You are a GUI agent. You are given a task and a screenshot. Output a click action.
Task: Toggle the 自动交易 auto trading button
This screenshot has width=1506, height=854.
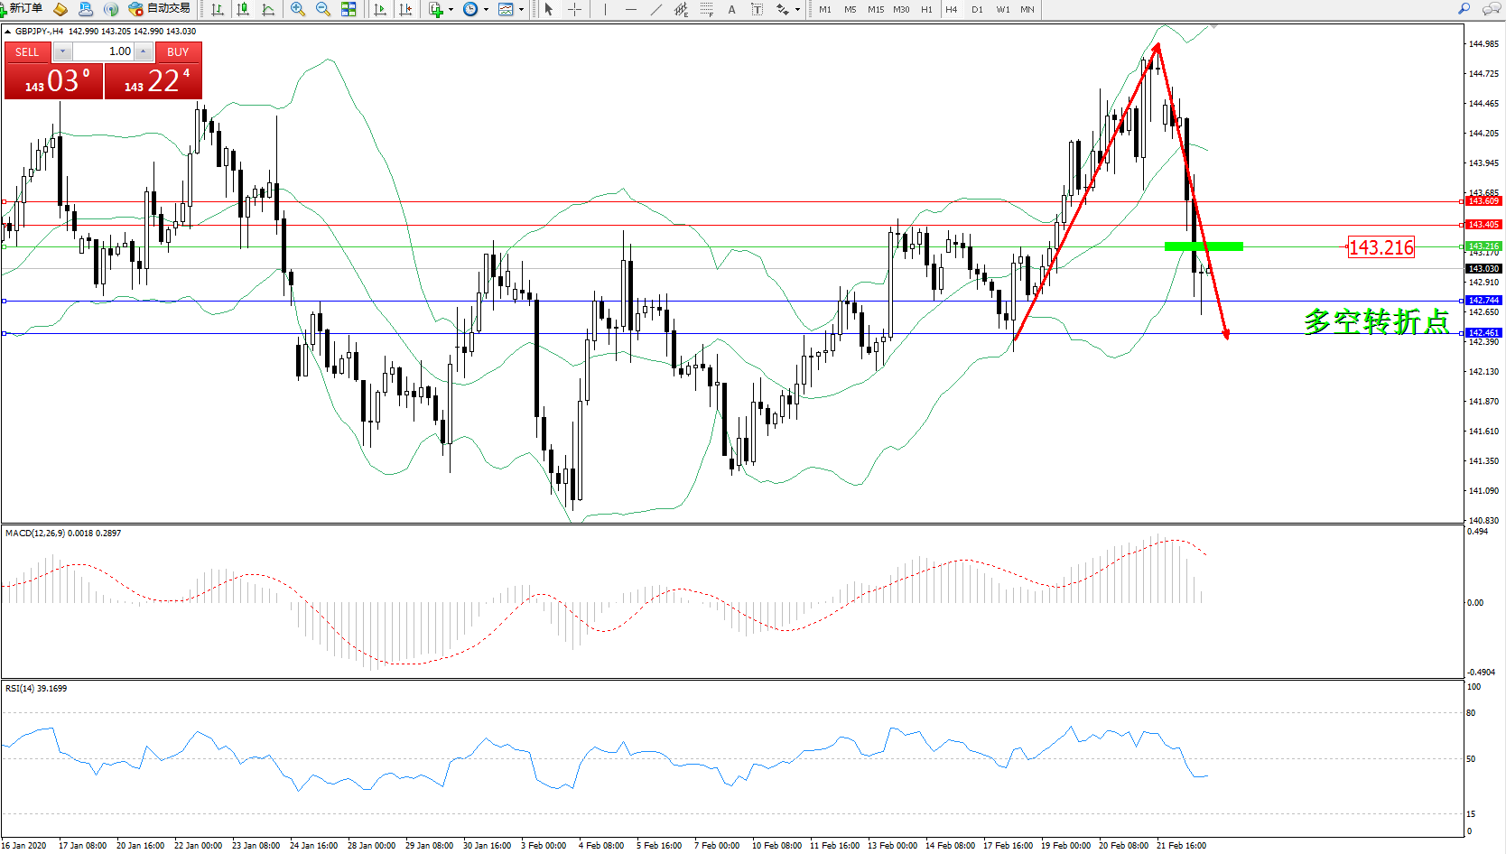click(160, 9)
